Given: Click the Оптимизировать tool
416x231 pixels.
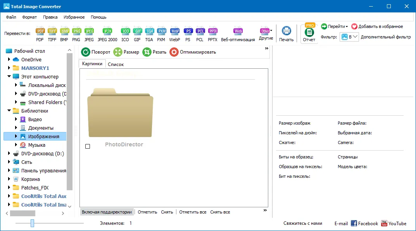Looking at the screenshot, I should [x=193, y=52].
